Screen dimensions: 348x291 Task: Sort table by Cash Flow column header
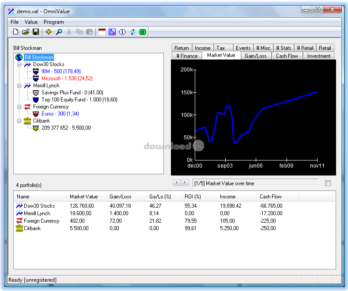pos(277,197)
